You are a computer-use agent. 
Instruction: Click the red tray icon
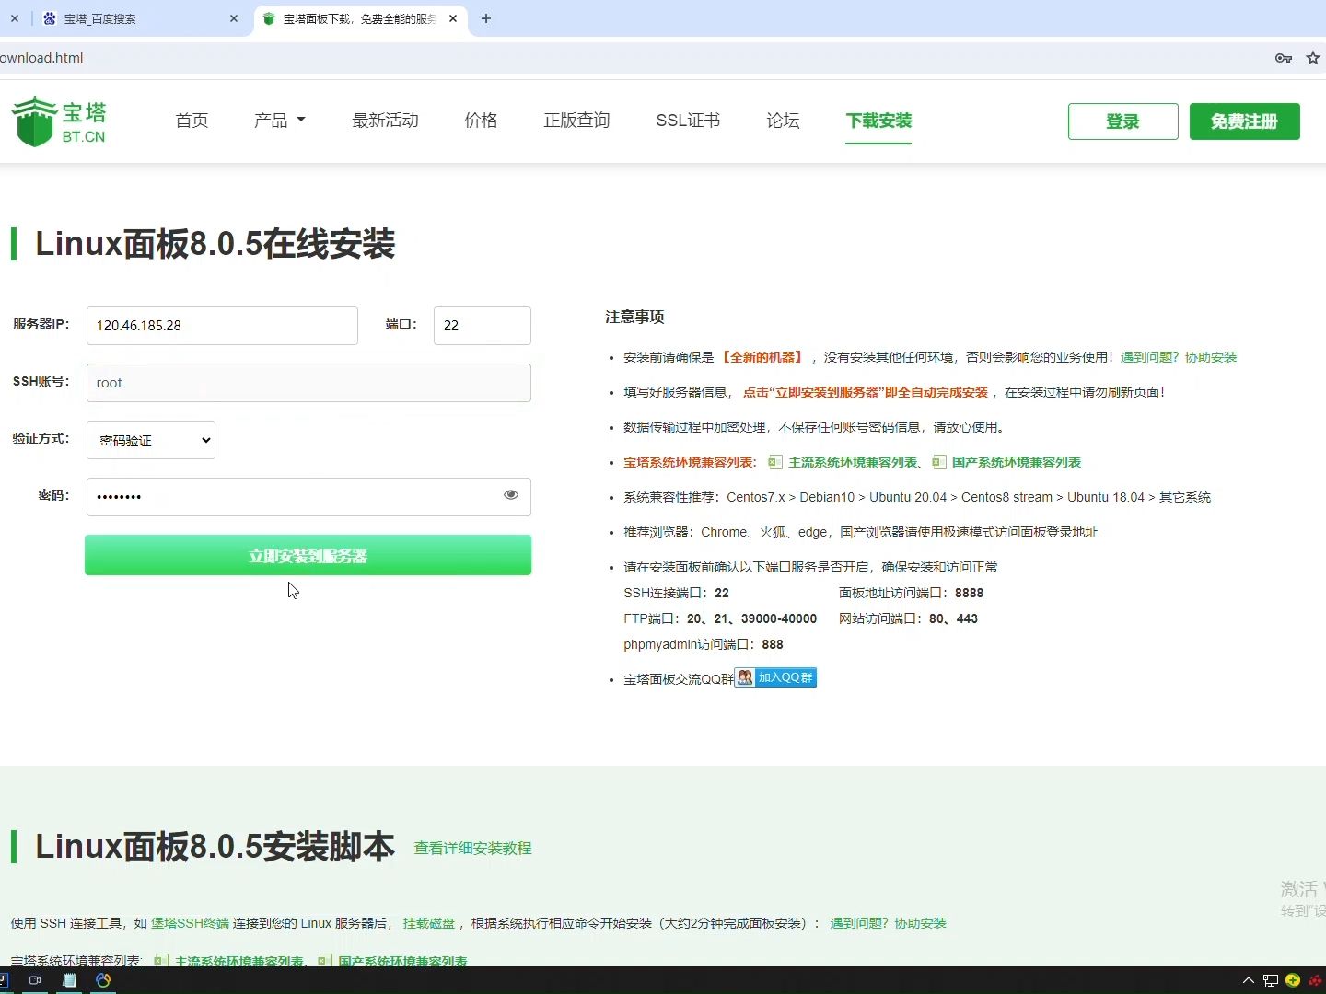(x=1316, y=980)
